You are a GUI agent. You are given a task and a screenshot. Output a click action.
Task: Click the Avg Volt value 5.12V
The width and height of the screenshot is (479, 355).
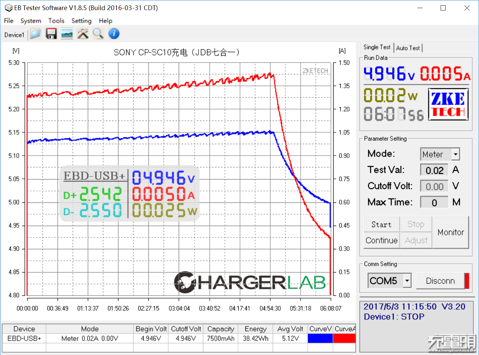tap(290, 338)
